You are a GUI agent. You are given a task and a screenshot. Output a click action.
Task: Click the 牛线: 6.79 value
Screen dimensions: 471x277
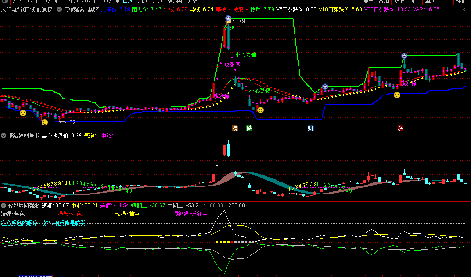tap(176, 9)
